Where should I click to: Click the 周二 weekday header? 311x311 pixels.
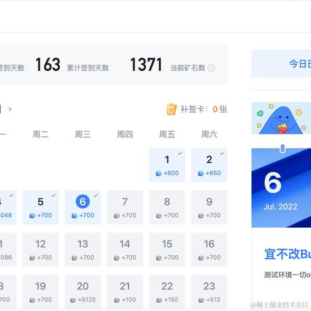(x=41, y=135)
